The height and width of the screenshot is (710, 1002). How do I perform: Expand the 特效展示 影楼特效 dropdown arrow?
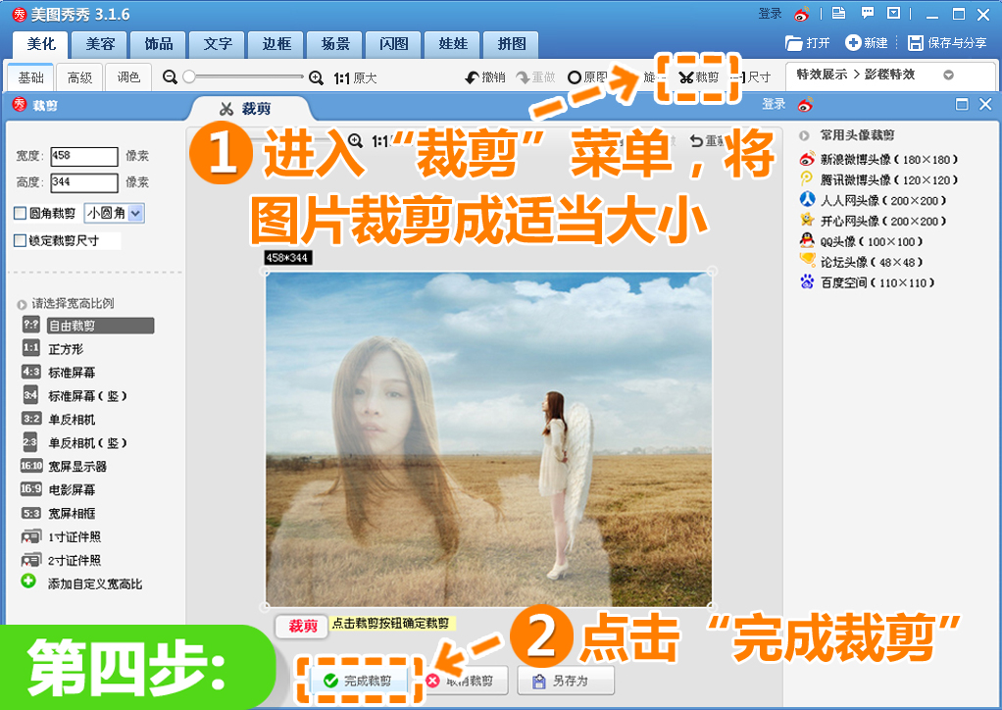[x=948, y=76]
